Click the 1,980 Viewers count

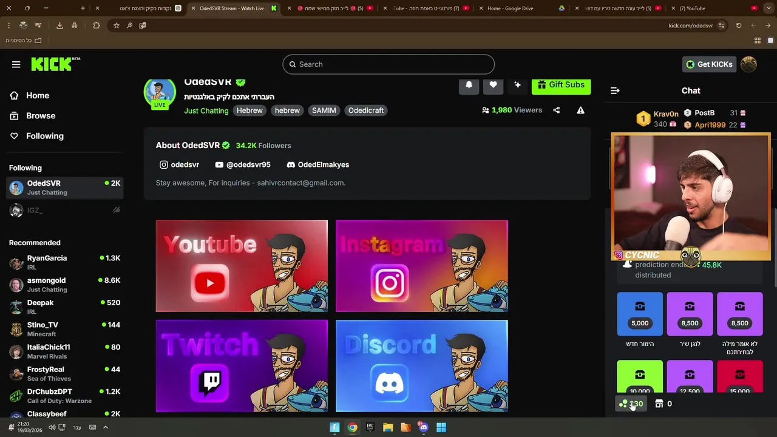click(512, 110)
